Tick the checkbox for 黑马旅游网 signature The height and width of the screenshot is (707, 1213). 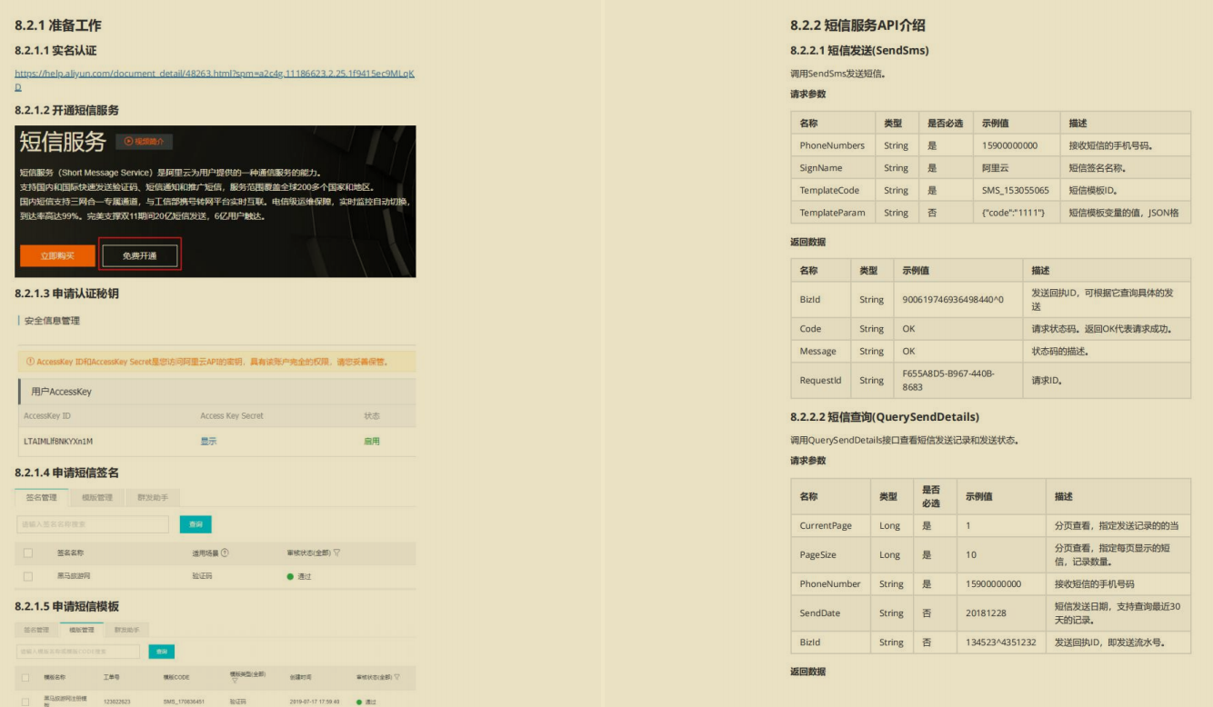(x=28, y=576)
